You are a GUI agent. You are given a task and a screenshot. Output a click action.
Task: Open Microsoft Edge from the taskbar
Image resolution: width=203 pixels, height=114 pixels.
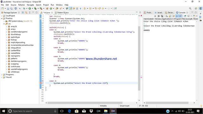[69, 111]
